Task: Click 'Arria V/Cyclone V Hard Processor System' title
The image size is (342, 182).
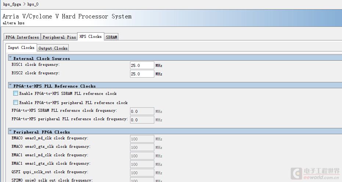Action: 67,17
